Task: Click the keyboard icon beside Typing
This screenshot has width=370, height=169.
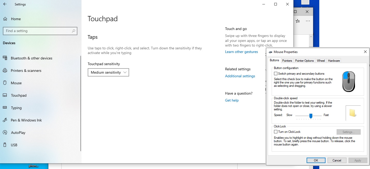Action: click(x=5, y=108)
